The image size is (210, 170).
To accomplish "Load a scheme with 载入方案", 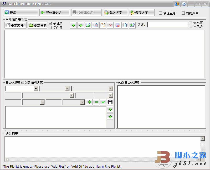I will [x=115, y=13].
